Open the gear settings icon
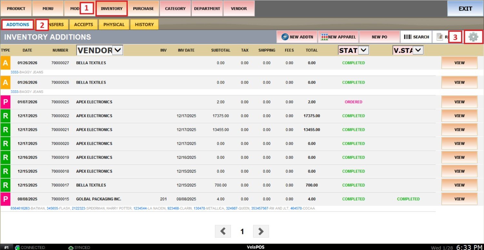This screenshot has height=250, width=484. coord(473,37)
